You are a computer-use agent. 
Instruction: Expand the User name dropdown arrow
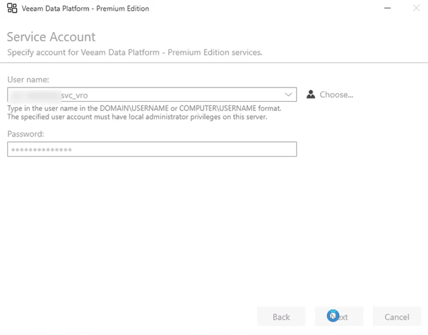click(288, 95)
